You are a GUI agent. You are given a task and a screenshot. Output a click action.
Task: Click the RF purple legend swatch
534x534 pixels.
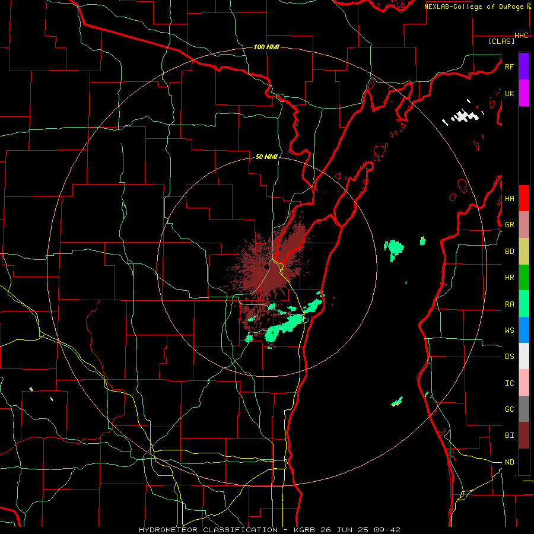click(524, 66)
